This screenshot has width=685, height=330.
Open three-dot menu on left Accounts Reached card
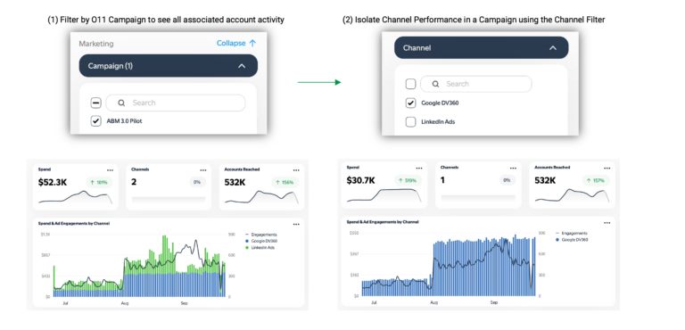(296, 170)
